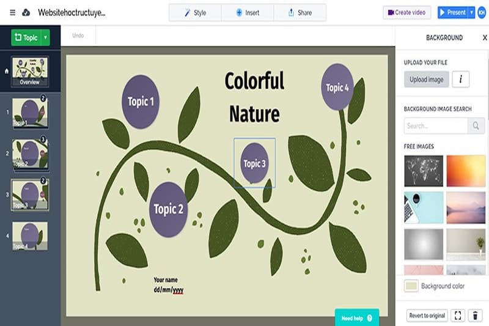Expand the Topic button dropdown arrow
Viewport: 489px width, 326px height.
click(45, 38)
